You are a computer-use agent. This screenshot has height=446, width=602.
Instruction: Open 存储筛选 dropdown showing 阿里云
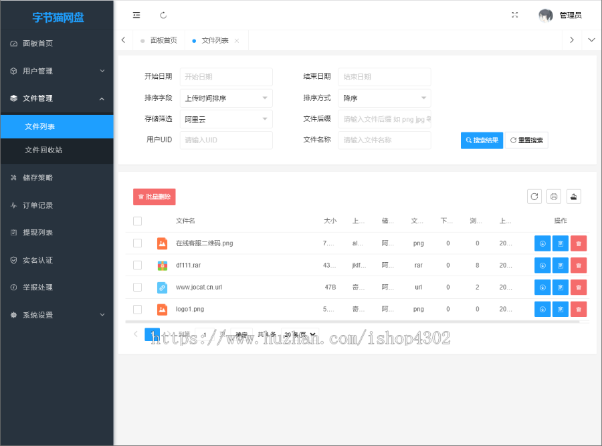coord(226,120)
